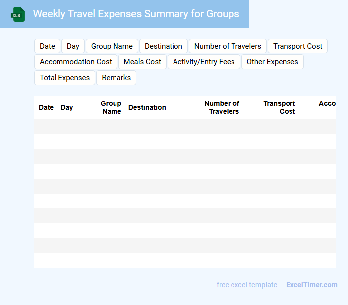Viewport: 348px width, 305px height.
Task: Click the Group Name table column header
Action: (x=111, y=107)
